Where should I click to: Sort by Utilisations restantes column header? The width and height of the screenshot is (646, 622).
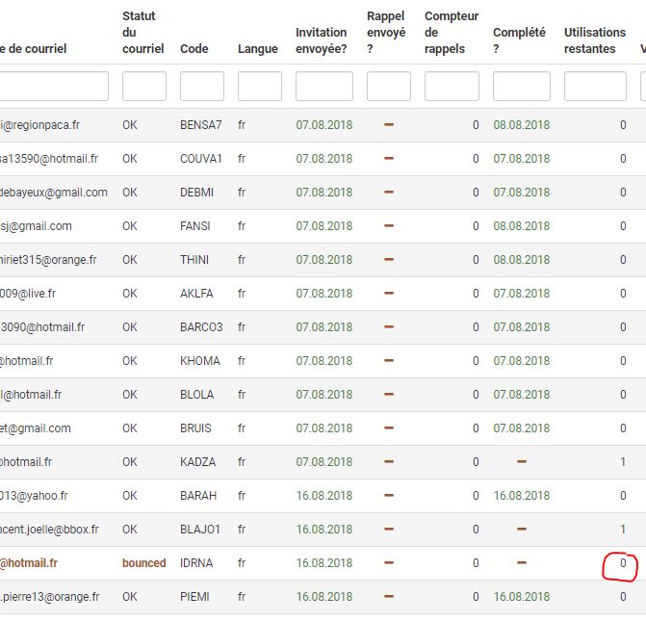coord(594,40)
